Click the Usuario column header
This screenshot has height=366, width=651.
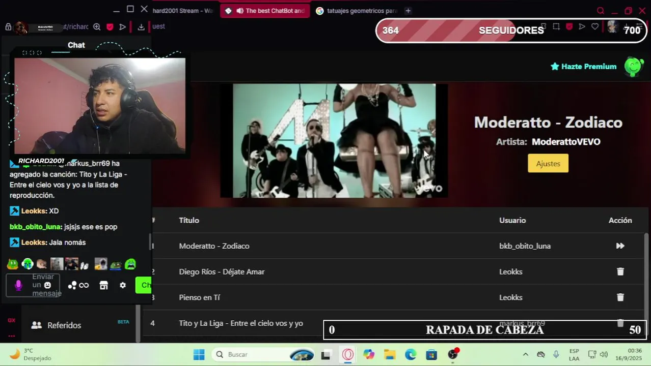pyautogui.click(x=512, y=220)
